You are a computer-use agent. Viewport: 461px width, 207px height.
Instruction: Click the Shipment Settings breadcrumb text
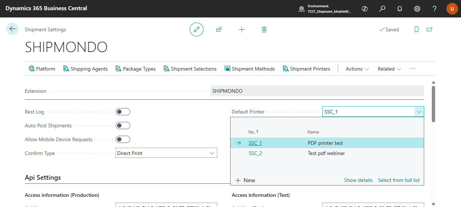click(x=45, y=29)
